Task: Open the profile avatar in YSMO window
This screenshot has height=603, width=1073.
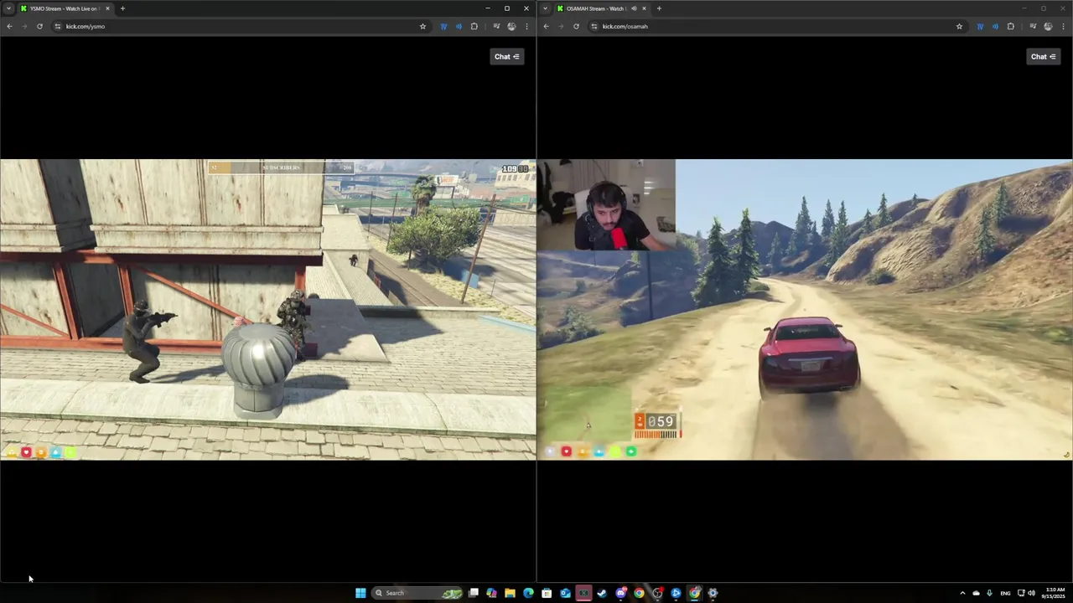Action: [x=511, y=26]
